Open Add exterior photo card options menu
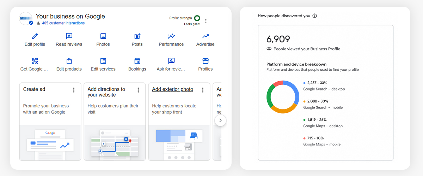The height and width of the screenshot is (176, 423). coord(203,90)
